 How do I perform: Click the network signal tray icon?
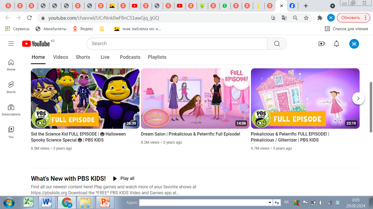click(x=329, y=202)
